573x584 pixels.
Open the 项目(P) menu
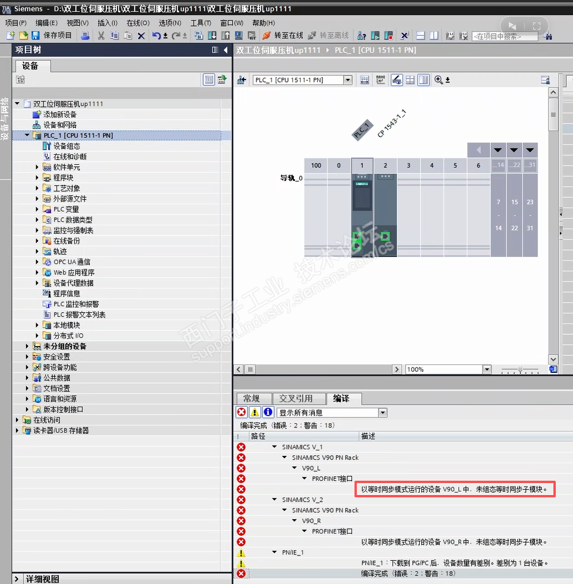(16, 23)
